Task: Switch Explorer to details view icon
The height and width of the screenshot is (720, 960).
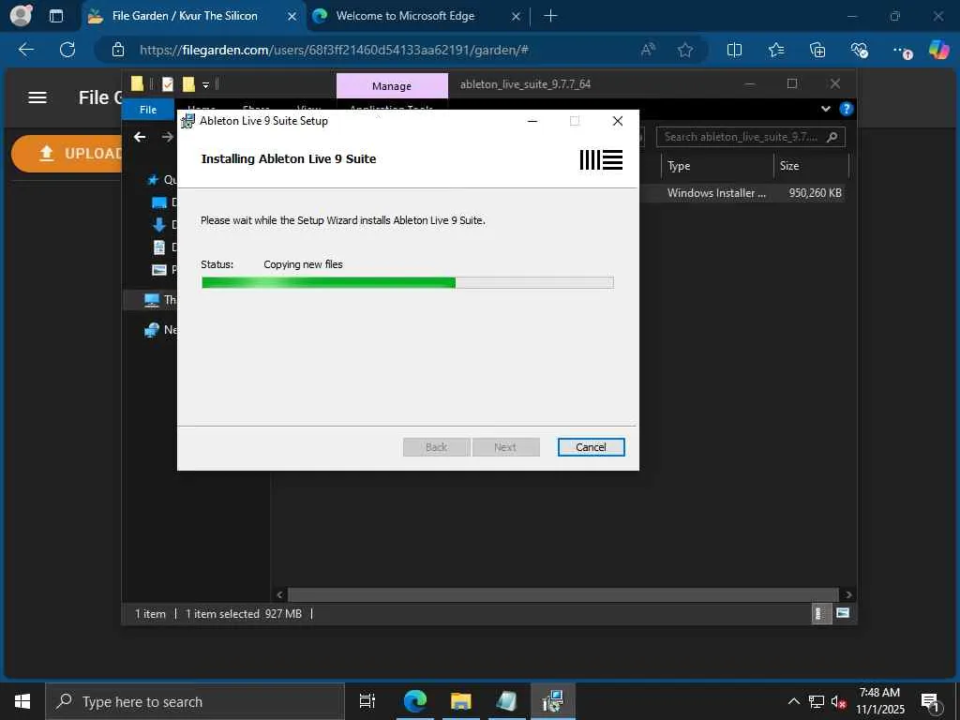Action: (820, 613)
